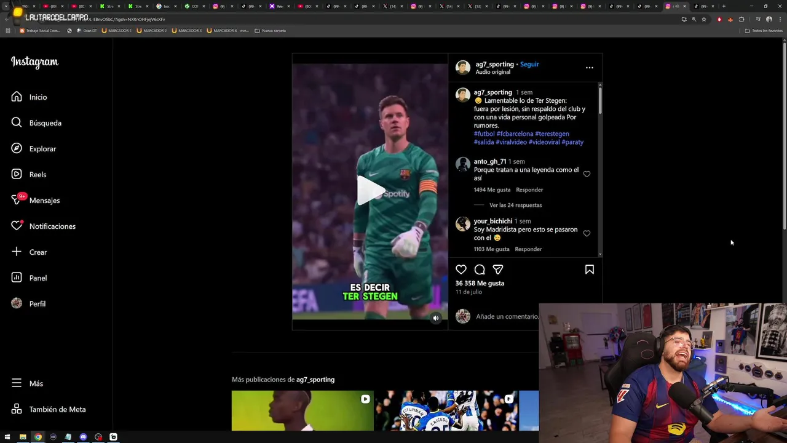
Task: Open the Más menu in the sidebar
Action: coord(27,383)
